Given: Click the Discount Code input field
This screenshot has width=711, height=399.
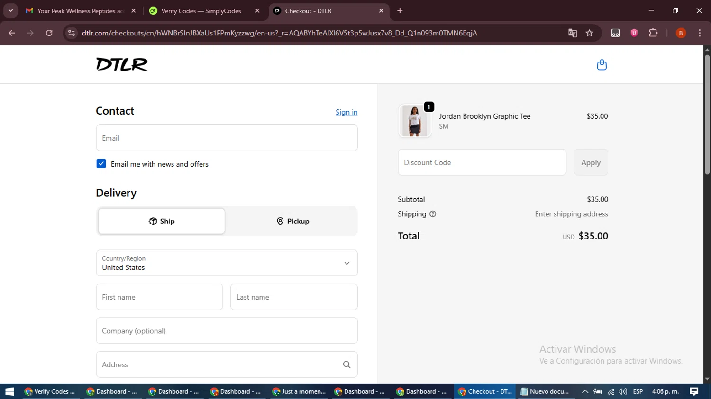Looking at the screenshot, I should [x=482, y=162].
